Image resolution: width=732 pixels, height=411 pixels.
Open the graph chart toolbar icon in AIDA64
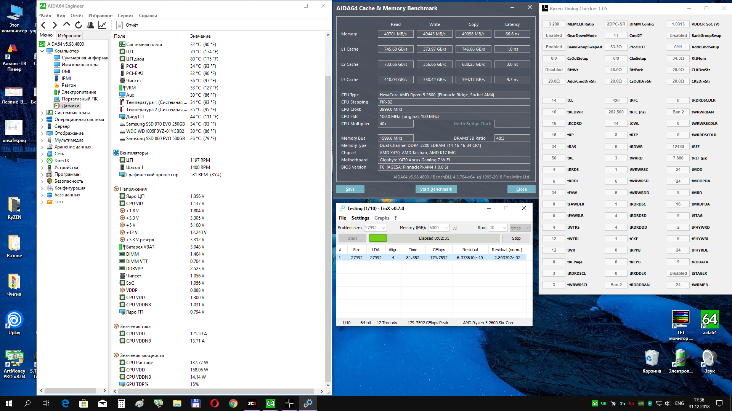coord(102,25)
